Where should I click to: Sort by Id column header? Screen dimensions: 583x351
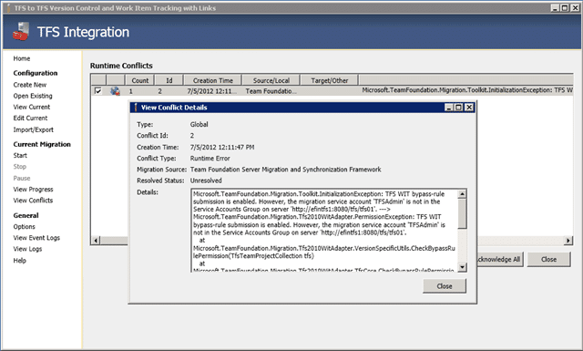[169, 80]
